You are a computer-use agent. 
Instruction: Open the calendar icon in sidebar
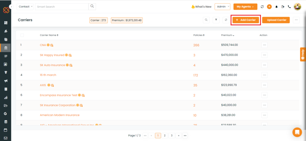pos(6,130)
